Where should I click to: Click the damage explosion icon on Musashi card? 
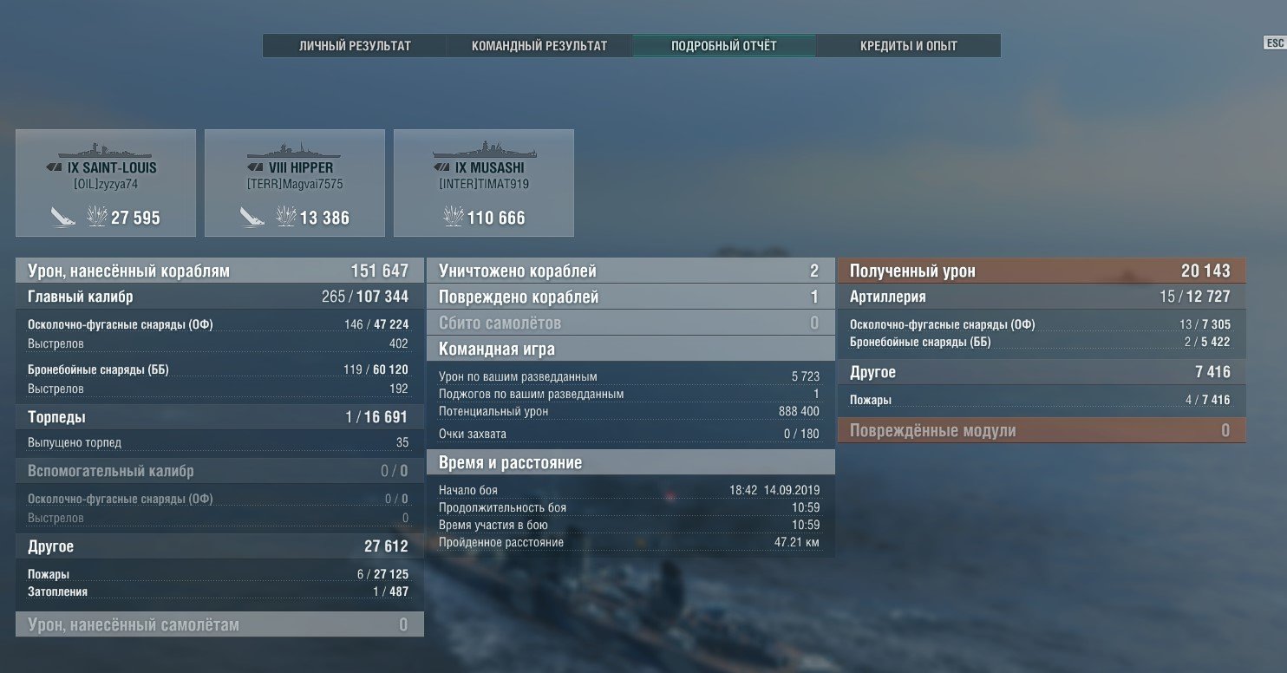click(454, 217)
